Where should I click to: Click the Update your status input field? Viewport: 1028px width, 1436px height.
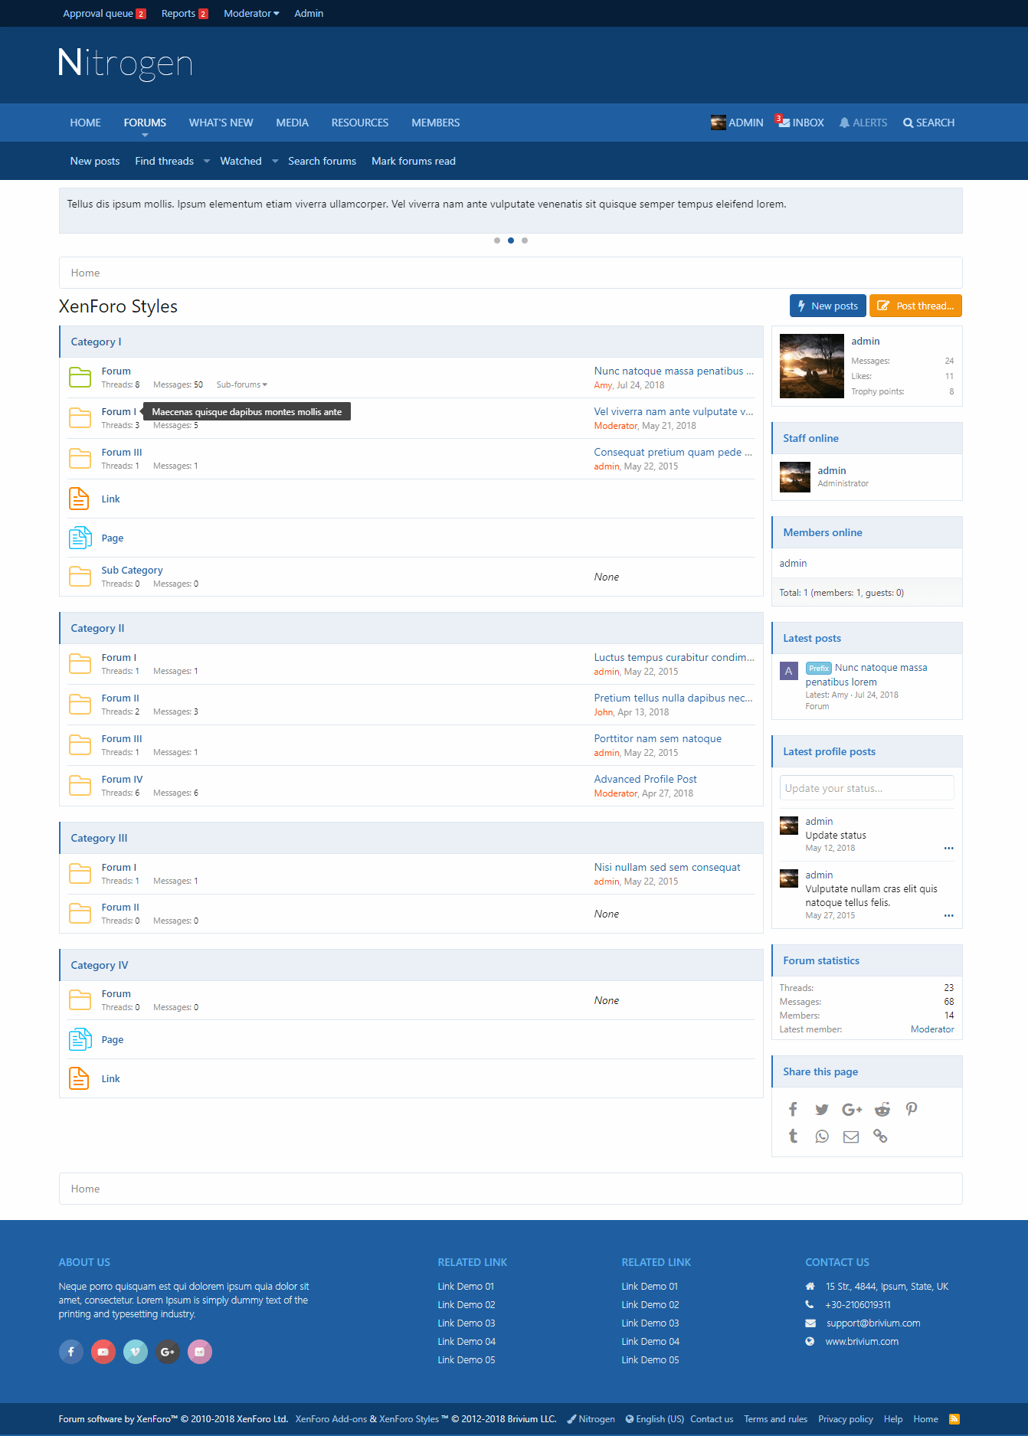coord(866,788)
